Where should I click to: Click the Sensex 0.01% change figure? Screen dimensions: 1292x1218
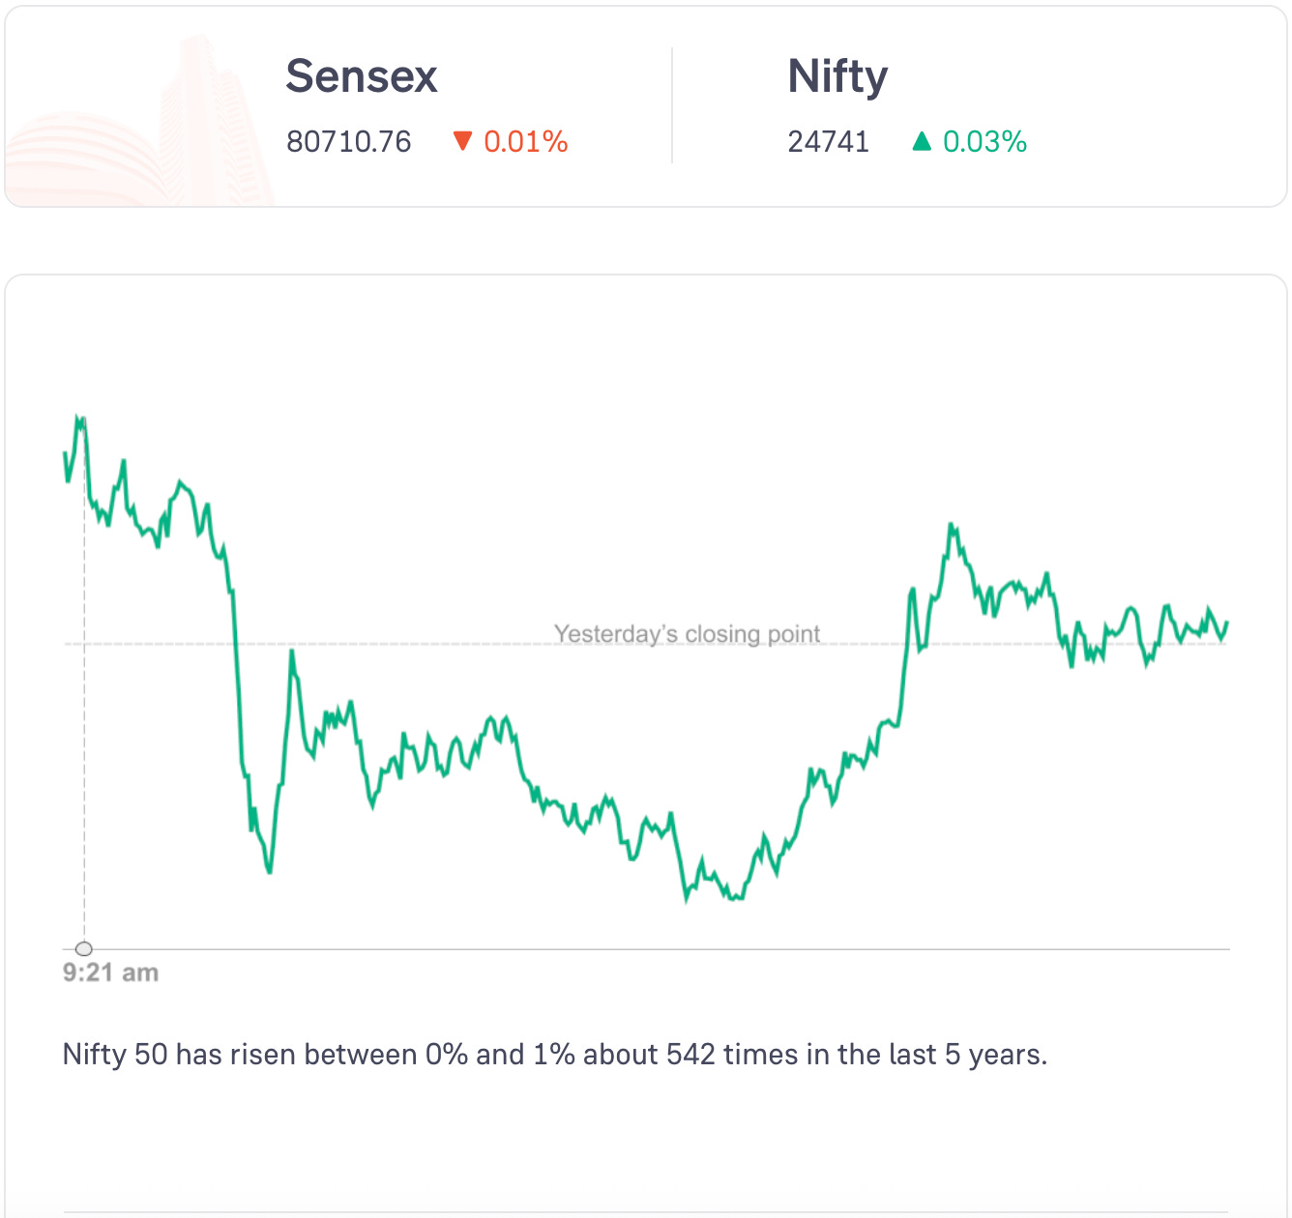525,142
